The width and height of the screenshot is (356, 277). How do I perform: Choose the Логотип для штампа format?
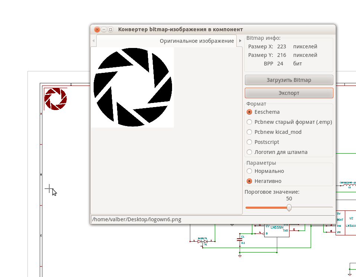pos(249,152)
